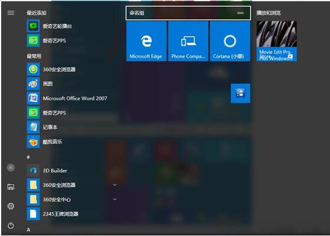Click the Power button icon

[11, 225]
